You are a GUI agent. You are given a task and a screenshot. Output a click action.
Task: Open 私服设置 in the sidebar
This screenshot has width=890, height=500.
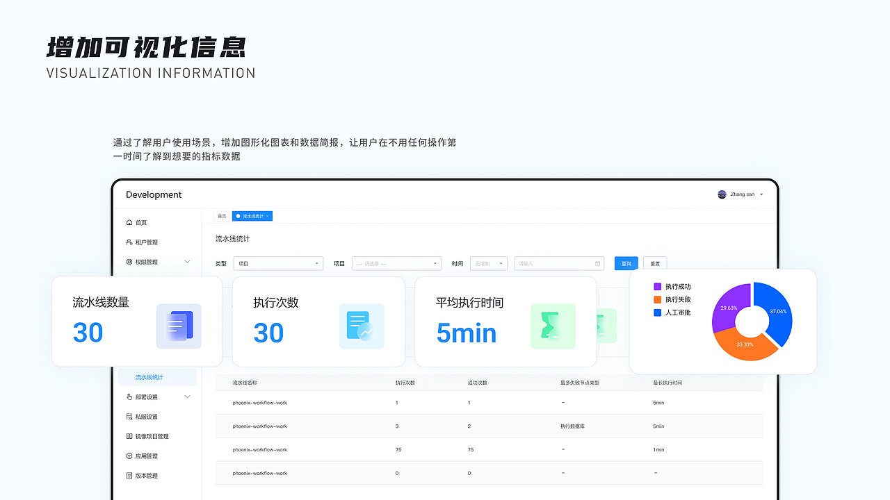[147, 417]
